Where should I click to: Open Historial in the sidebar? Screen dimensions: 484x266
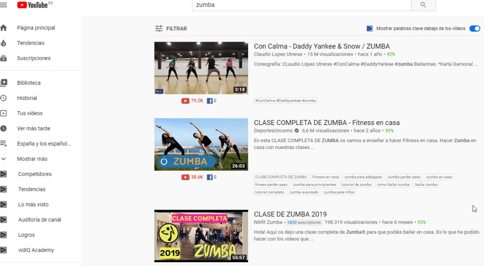point(27,98)
